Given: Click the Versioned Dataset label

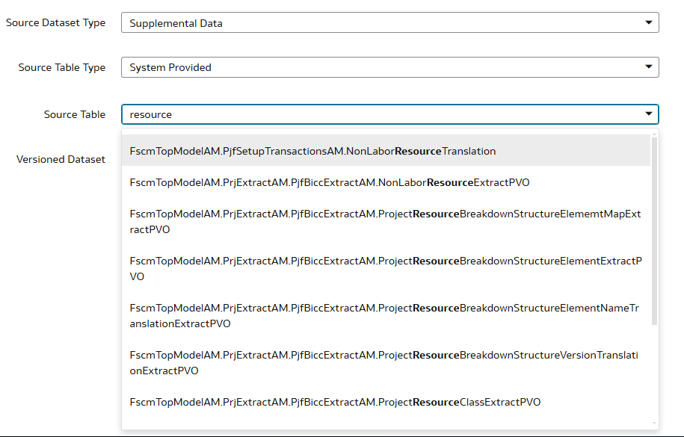Looking at the screenshot, I should pyautogui.click(x=61, y=159).
